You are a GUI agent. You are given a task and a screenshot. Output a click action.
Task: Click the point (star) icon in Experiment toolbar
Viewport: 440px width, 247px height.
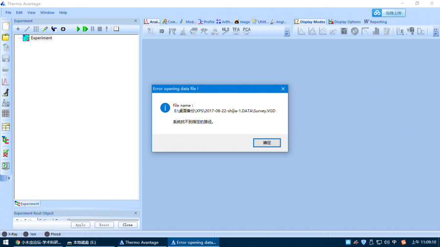click(18, 29)
